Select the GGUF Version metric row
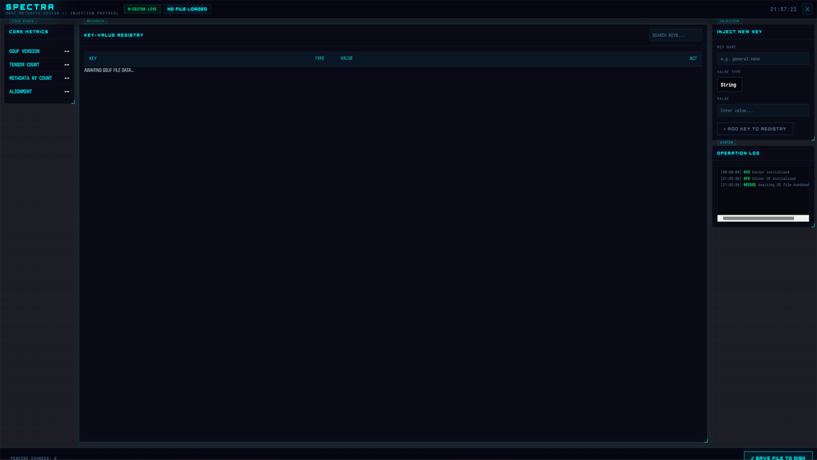The height and width of the screenshot is (460, 817). 39,51
